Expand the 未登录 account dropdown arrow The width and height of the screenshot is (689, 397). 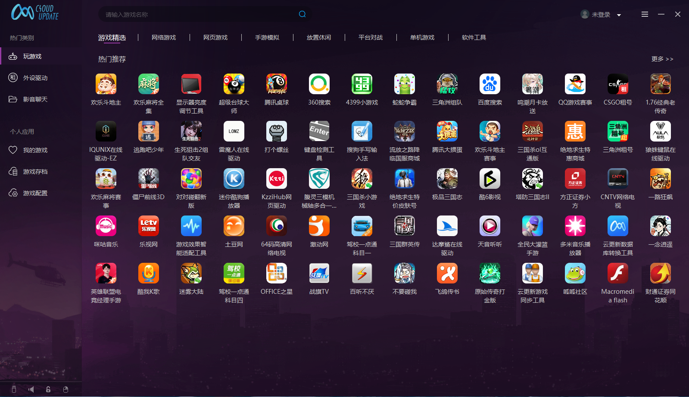click(x=619, y=15)
